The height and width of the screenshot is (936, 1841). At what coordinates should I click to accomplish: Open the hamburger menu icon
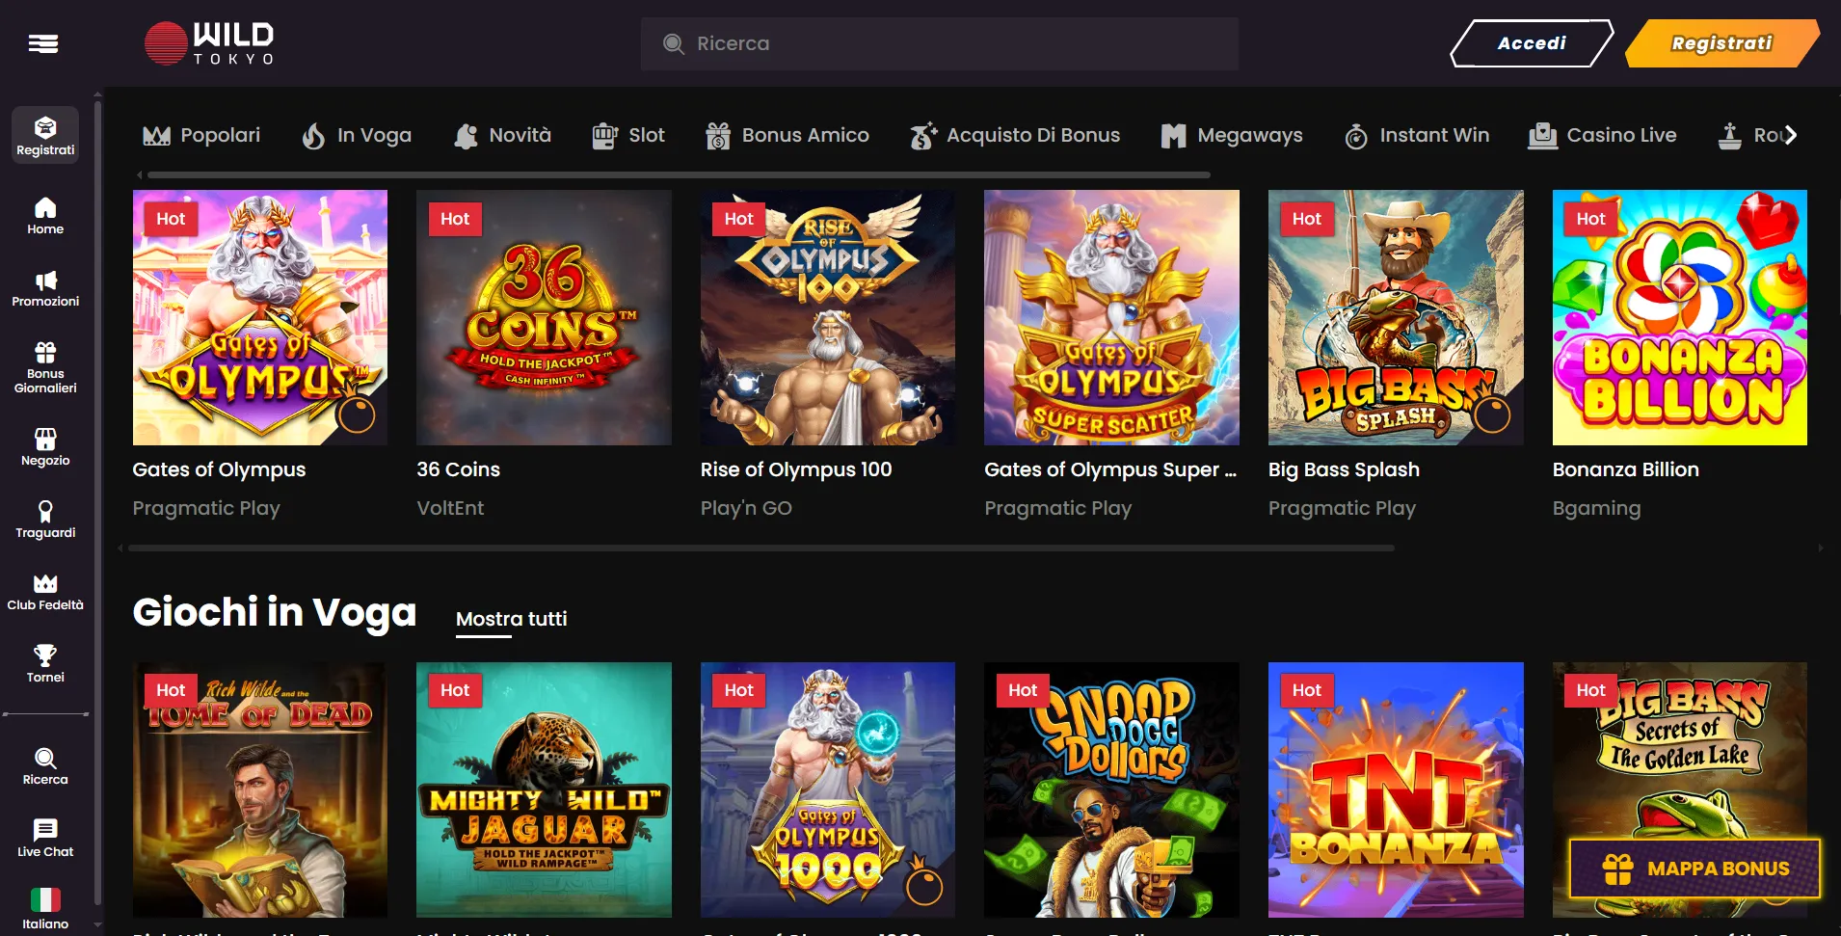point(43,43)
